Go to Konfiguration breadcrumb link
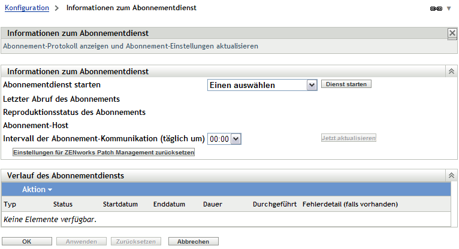The width and height of the screenshot is (459, 249). coord(26,8)
